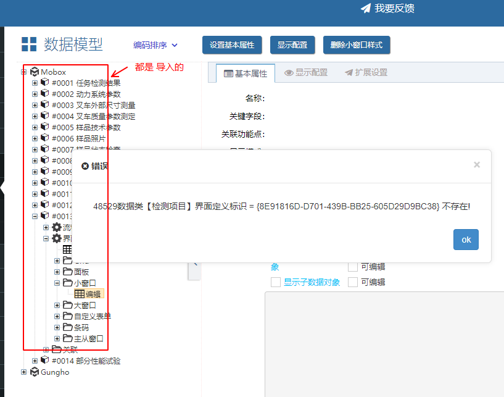The width and height of the screenshot is (504, 397).
Task: Click the 数据模型 grid icon
Action: point(29,44)
